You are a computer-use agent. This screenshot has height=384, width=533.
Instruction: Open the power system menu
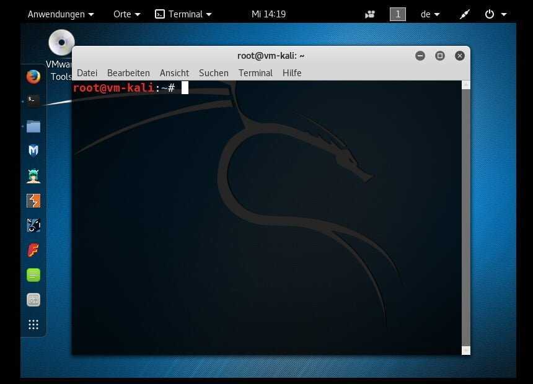(496, 14)
